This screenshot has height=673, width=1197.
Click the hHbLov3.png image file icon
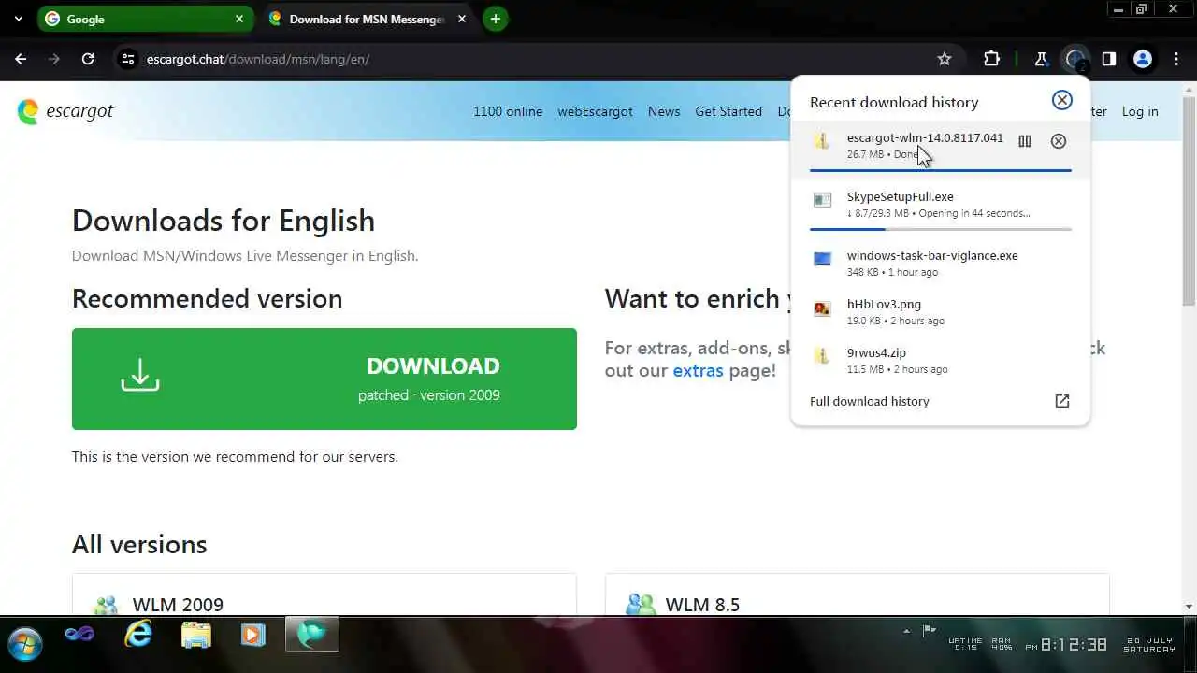coord(822,308)
